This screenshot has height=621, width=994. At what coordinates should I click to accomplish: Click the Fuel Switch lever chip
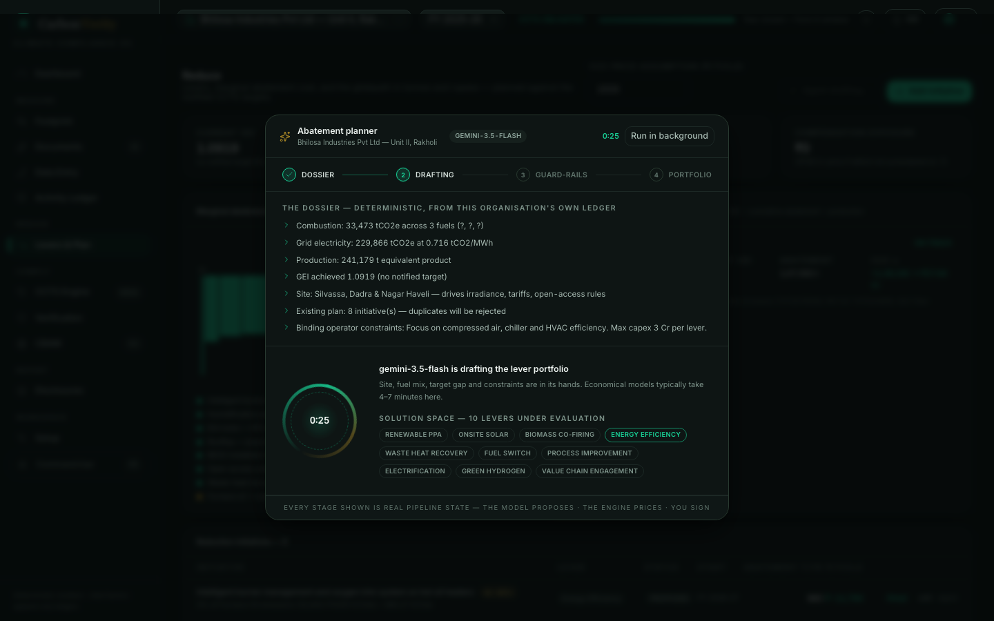point(507,453)
